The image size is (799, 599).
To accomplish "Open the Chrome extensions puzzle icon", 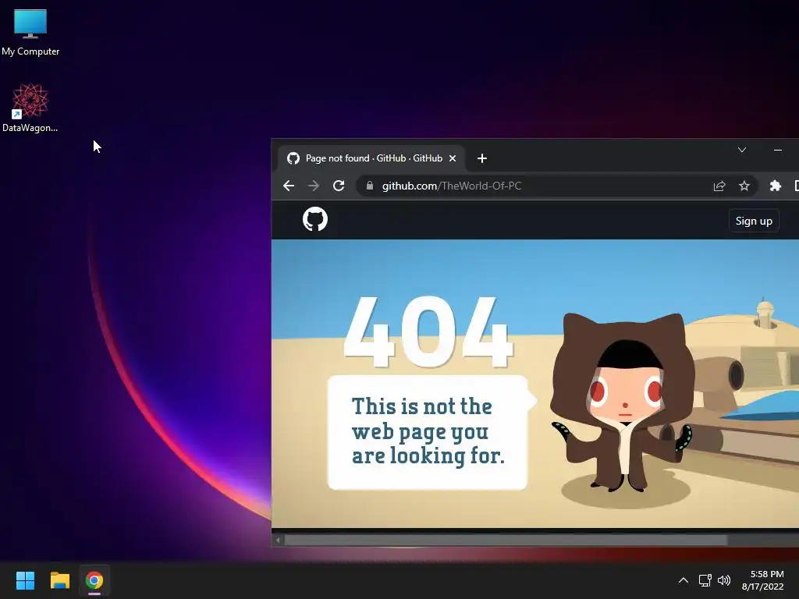I will (775, 186).
